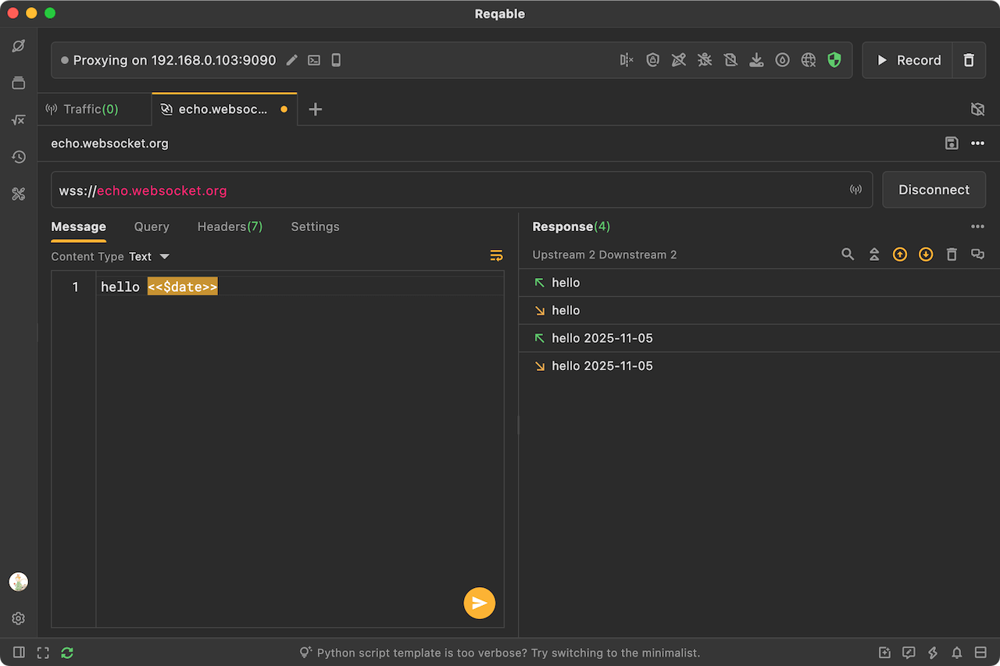The image size is (1000, 666).
Task: Toggle the green shield SSL icon
Action: tap(834, 60)
